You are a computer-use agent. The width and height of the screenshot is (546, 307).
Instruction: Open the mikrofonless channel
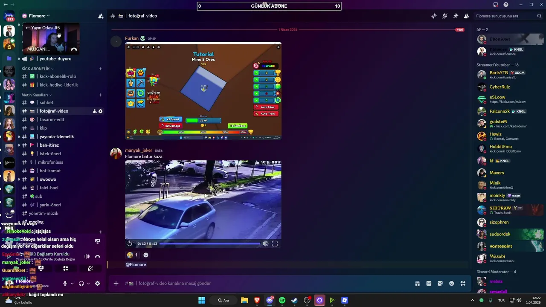(50, 162)
